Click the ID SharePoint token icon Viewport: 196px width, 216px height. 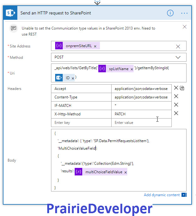coord(59,78)
